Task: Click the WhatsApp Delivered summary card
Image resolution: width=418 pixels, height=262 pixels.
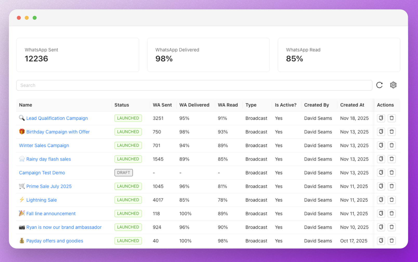Action: tap(208, 55)
